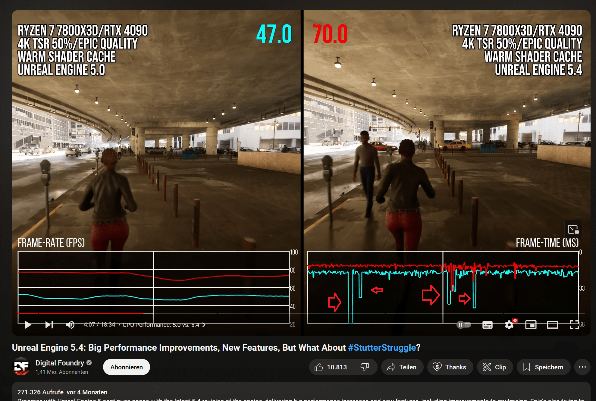Open video settings gear

tap(509, 325)
